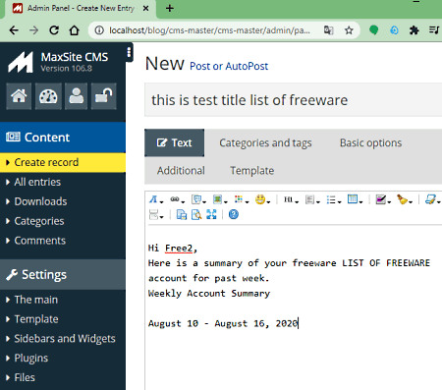Click the user profile icon in sidebar
442x390 pixels.
coord(76,96)
